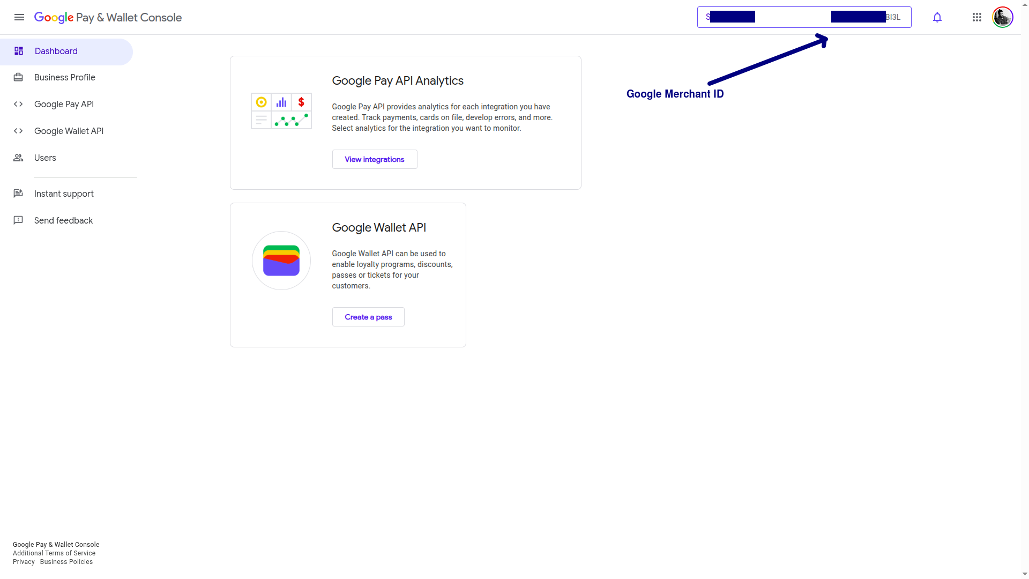The width and height of the screenshot is (1029, 579).
Task: Open the Business Policies link
Action: pyautogui.click(x=66, y=562)
